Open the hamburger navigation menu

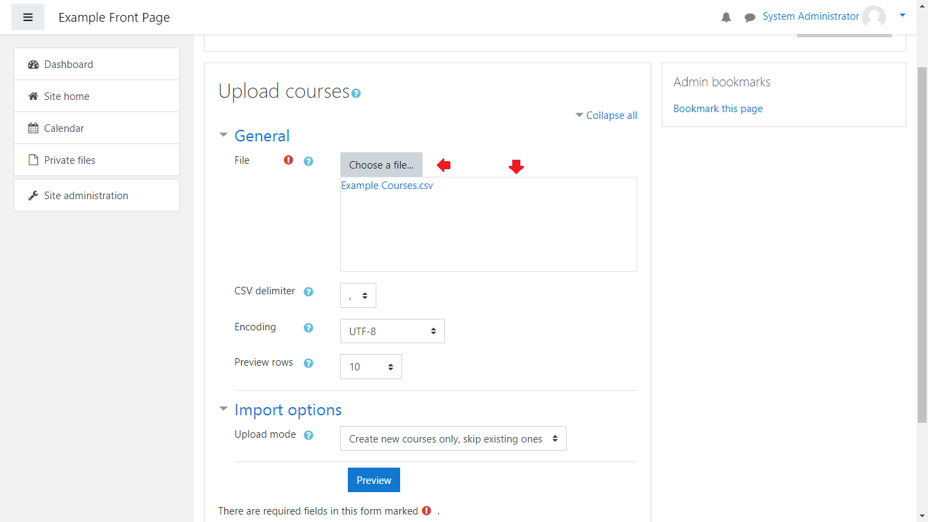[x=28, y=18]
